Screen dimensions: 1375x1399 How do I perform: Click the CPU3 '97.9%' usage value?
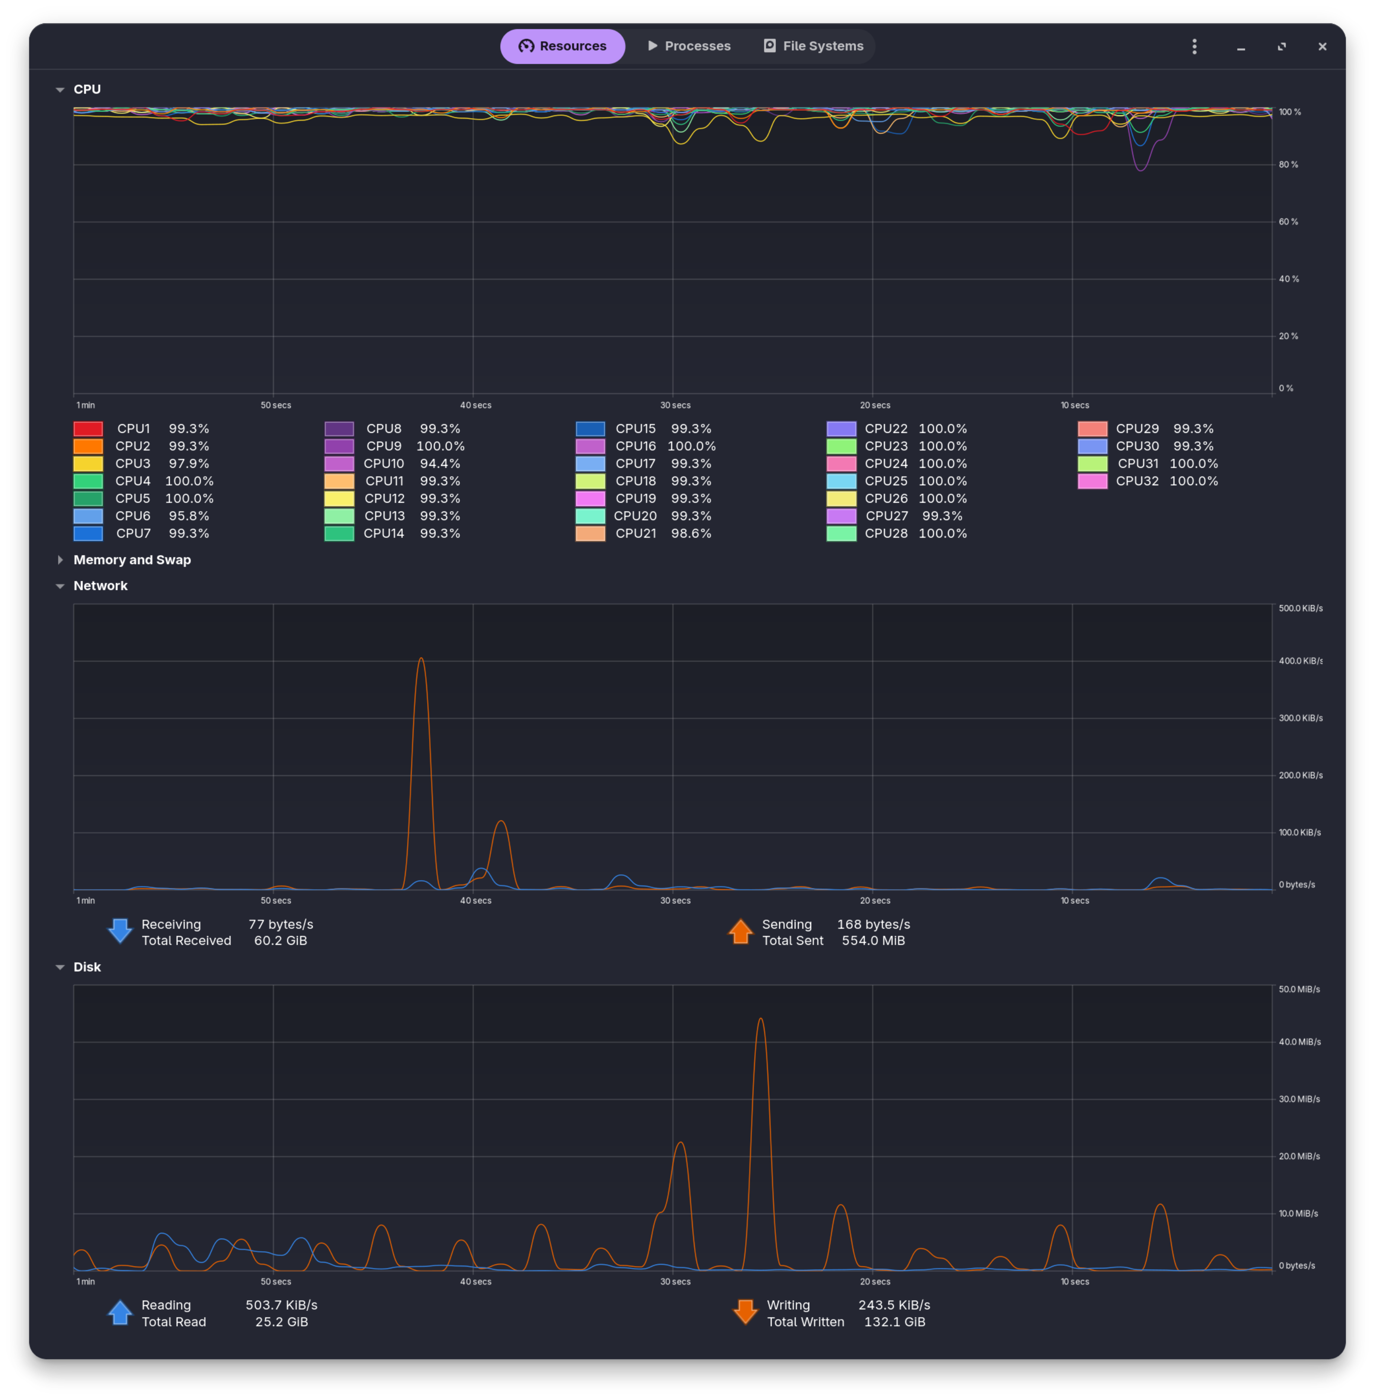click(189, 463)
